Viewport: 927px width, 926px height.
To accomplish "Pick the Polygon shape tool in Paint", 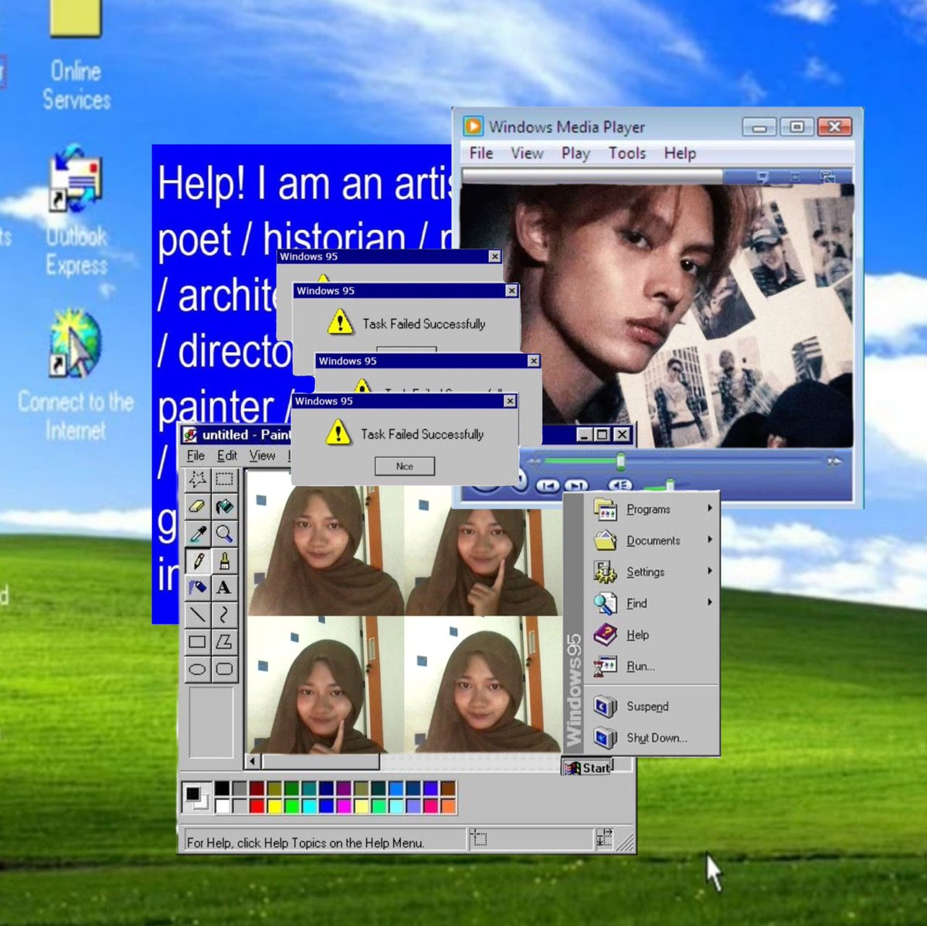I will tap(224, 642).
